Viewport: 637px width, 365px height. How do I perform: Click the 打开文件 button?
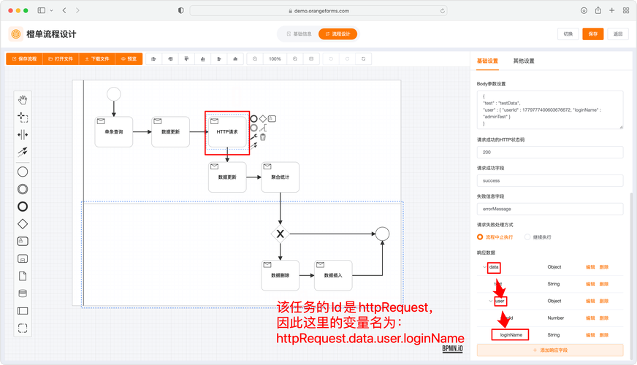coord(61,59)
